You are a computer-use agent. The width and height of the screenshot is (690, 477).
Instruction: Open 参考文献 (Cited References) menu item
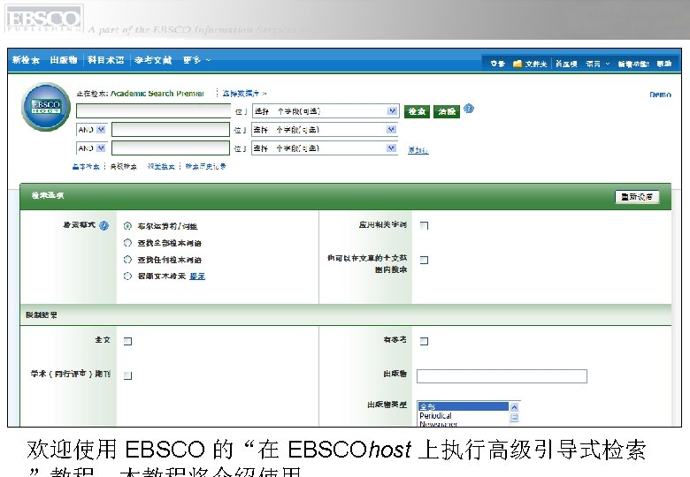pos(153,60)
